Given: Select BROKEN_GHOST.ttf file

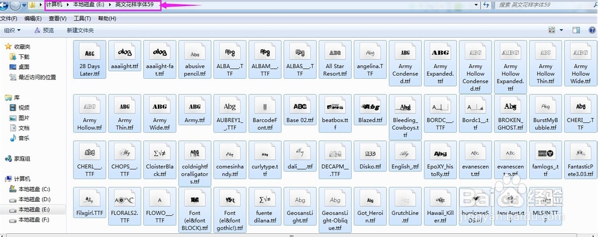Looking at the screenshot, I should coord(510,113).
